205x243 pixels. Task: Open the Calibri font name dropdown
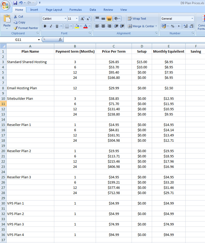coord(65,19)
